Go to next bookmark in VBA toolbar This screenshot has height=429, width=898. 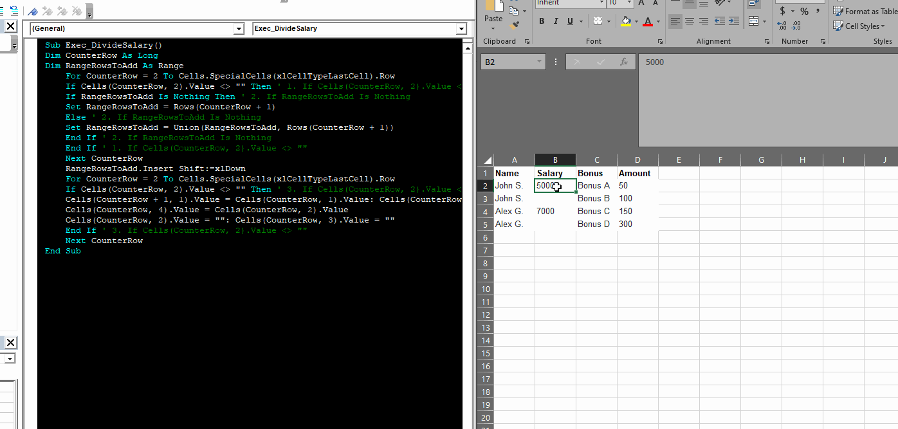click(x=48, y=11)
